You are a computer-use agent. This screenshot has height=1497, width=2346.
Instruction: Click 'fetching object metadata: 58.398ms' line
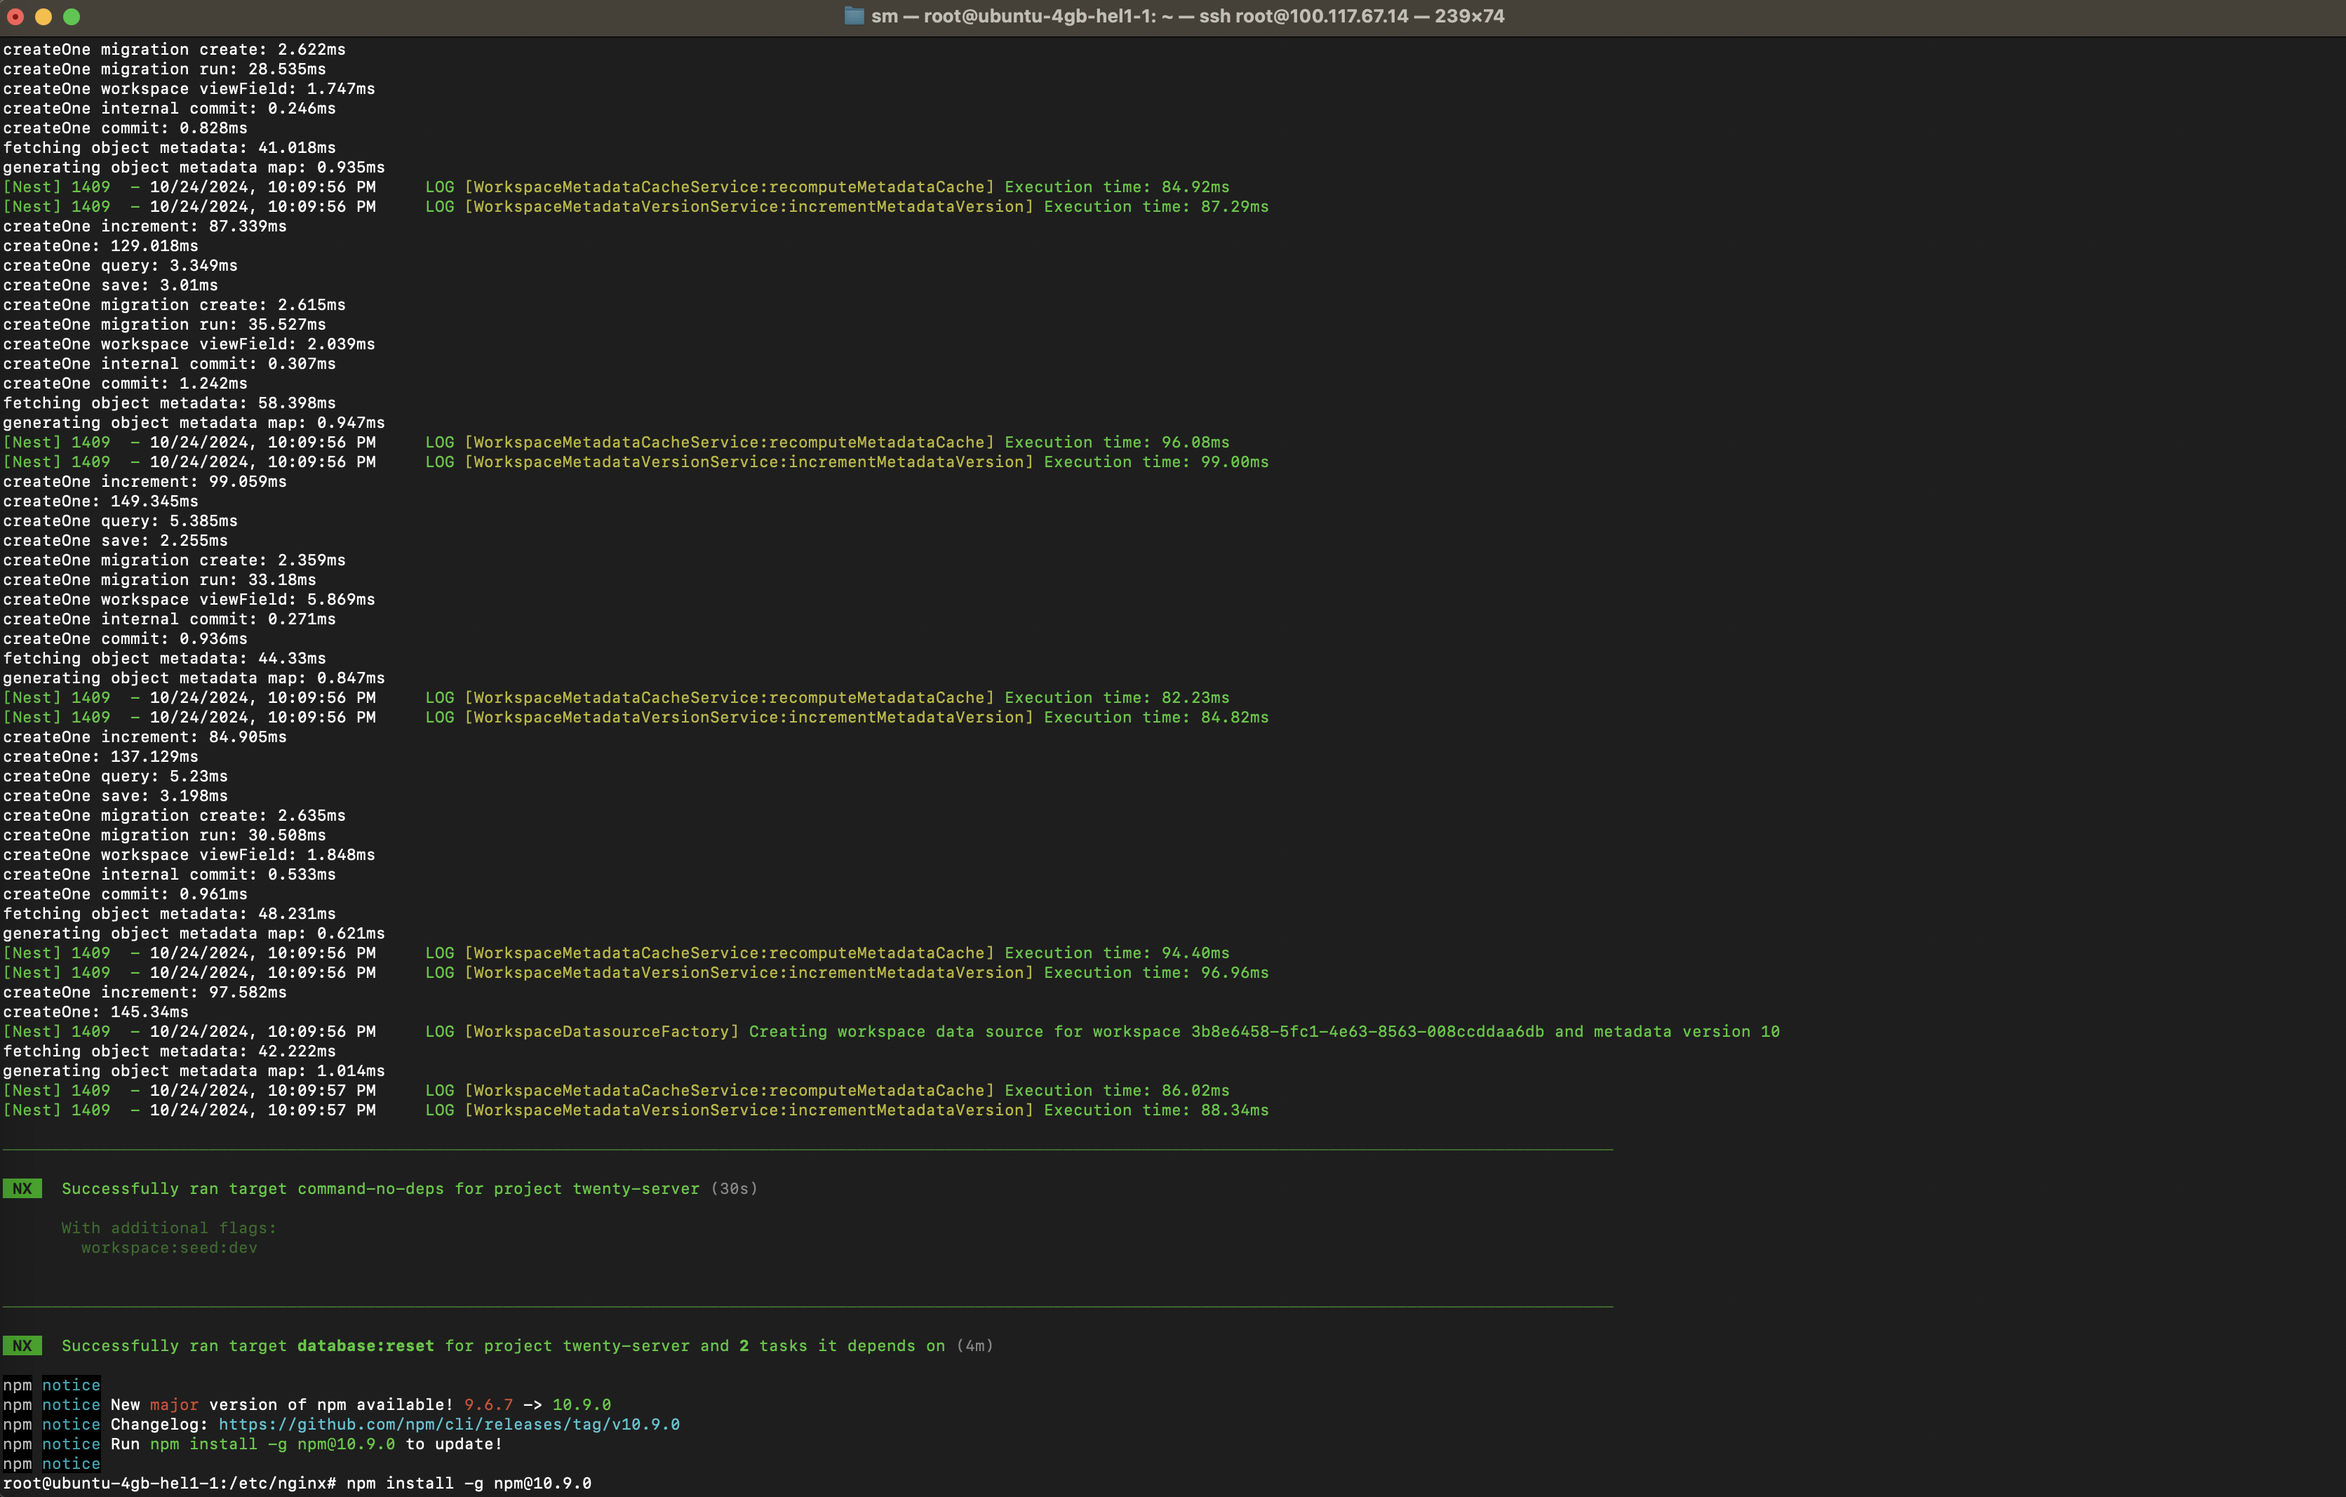pos(170,402)
